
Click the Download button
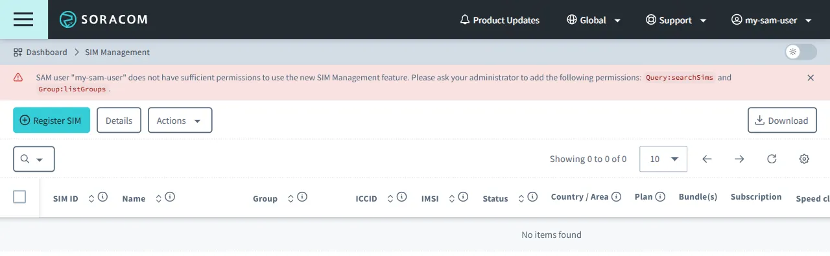click(782, 121)
